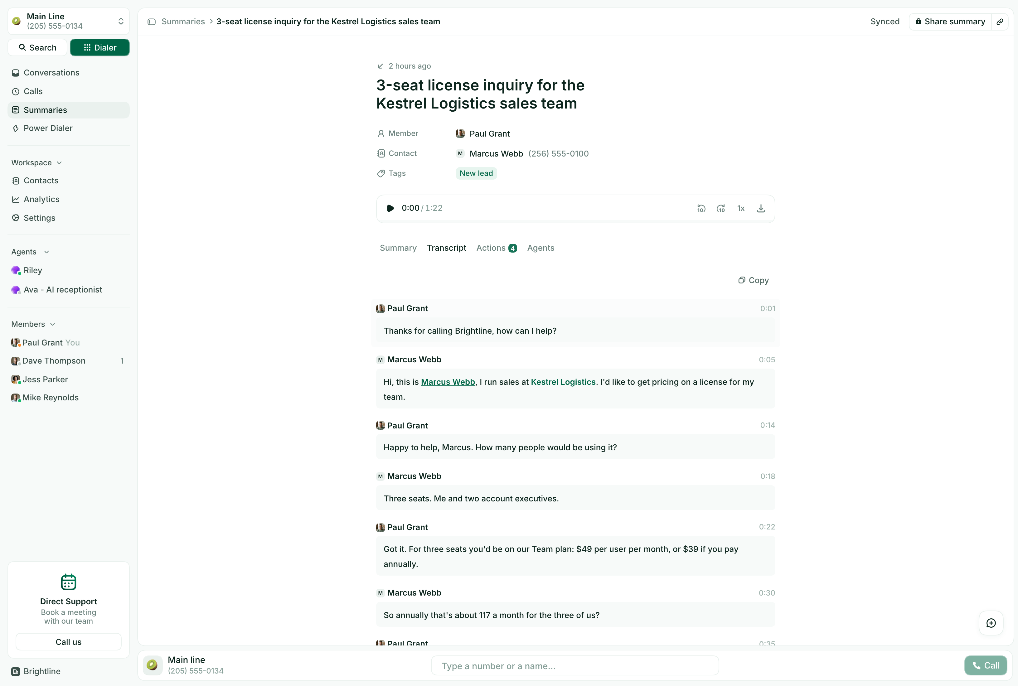Click Share summary button
This screenshot has width=1018, height=686.
click(950, 22)
